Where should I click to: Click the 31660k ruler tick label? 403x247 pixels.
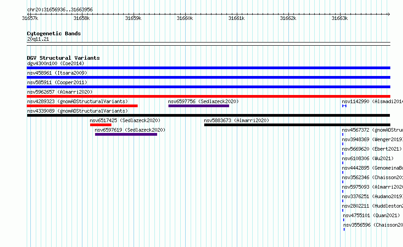[x=185, y=18]
